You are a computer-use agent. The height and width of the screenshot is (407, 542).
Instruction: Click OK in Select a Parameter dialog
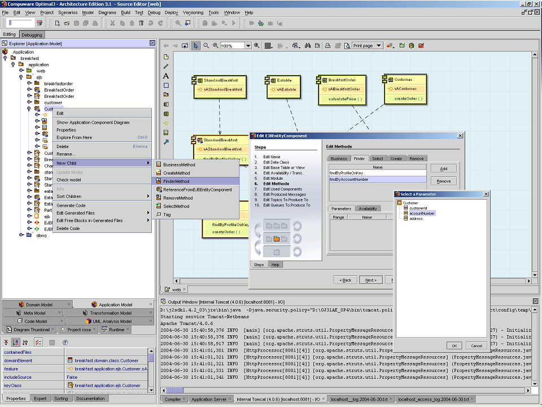coord(454,345)
